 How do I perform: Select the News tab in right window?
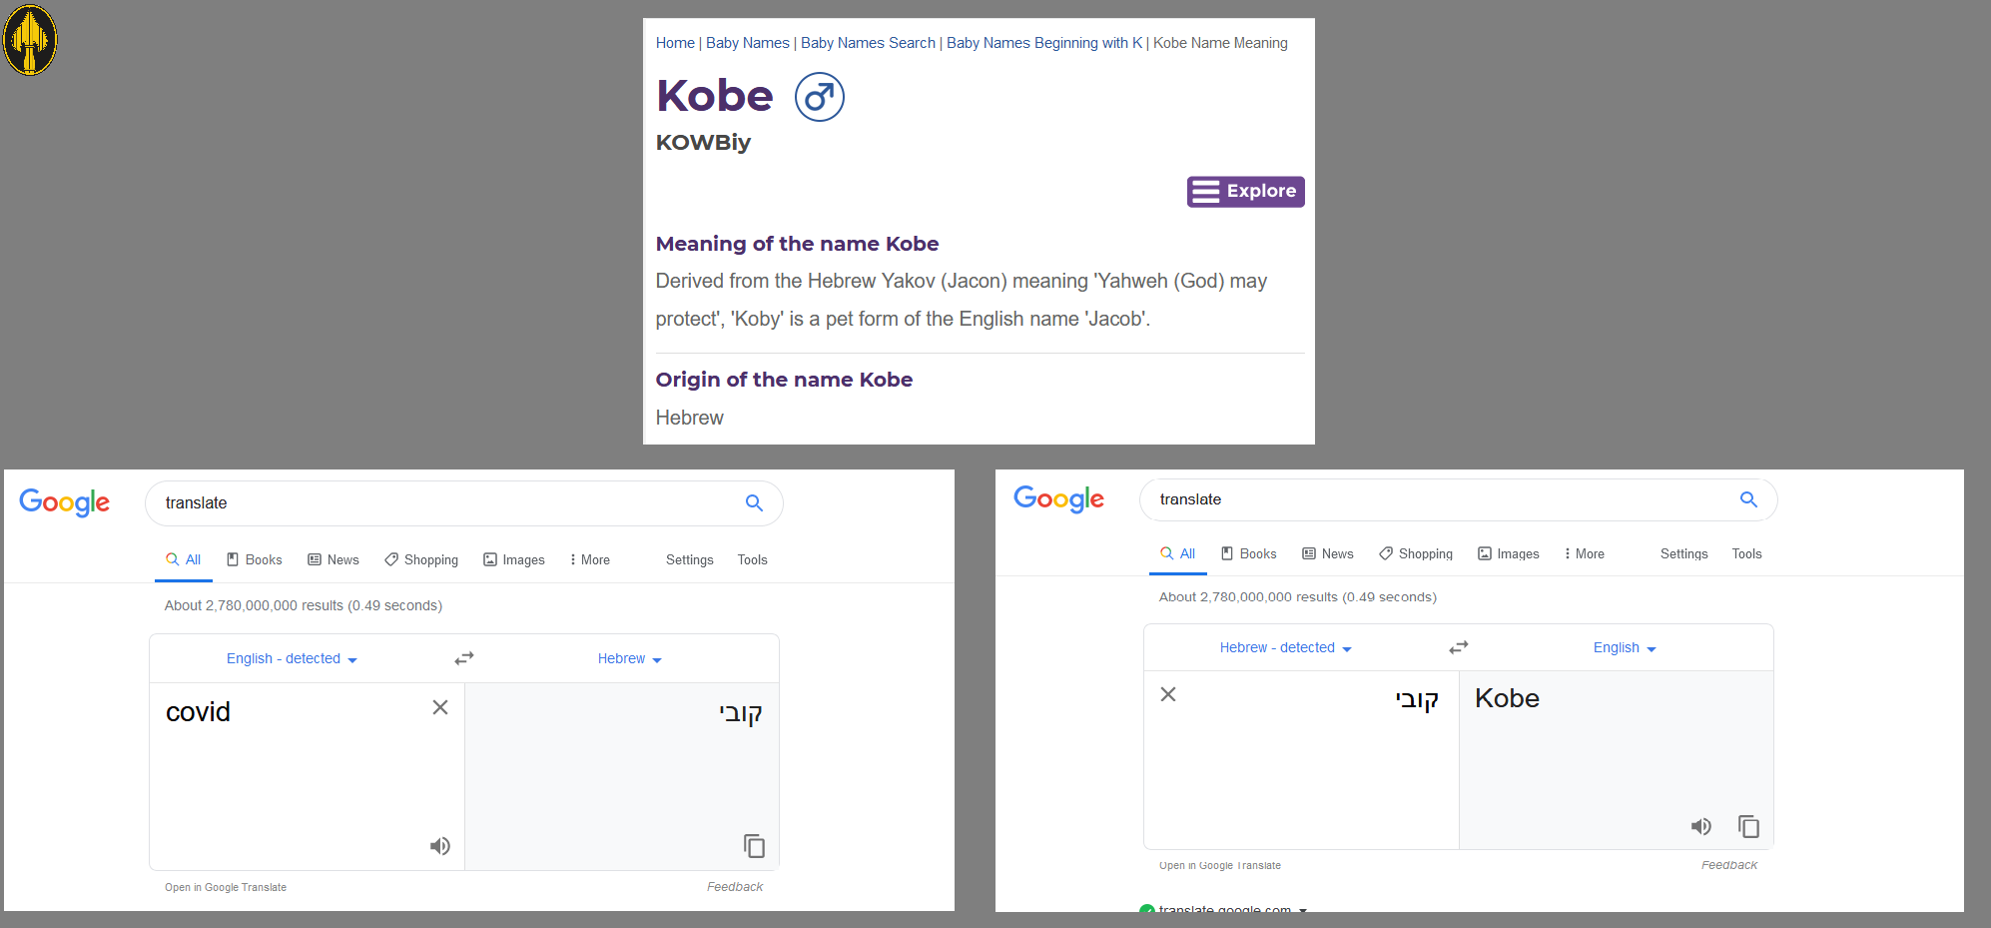click(x=1328, y=553)
